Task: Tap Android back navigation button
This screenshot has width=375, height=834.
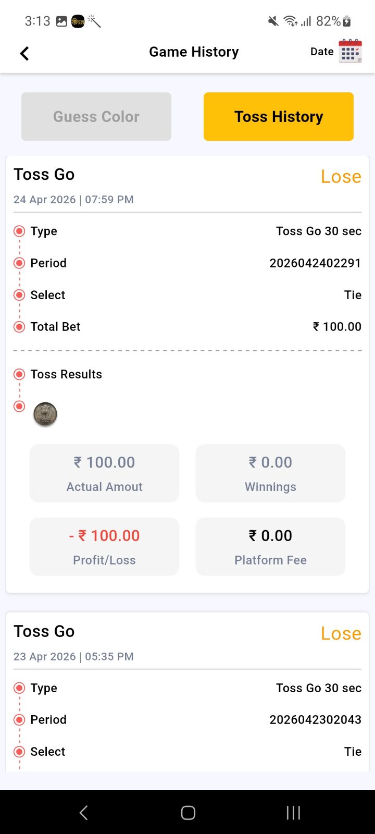Action: (83, 812)
